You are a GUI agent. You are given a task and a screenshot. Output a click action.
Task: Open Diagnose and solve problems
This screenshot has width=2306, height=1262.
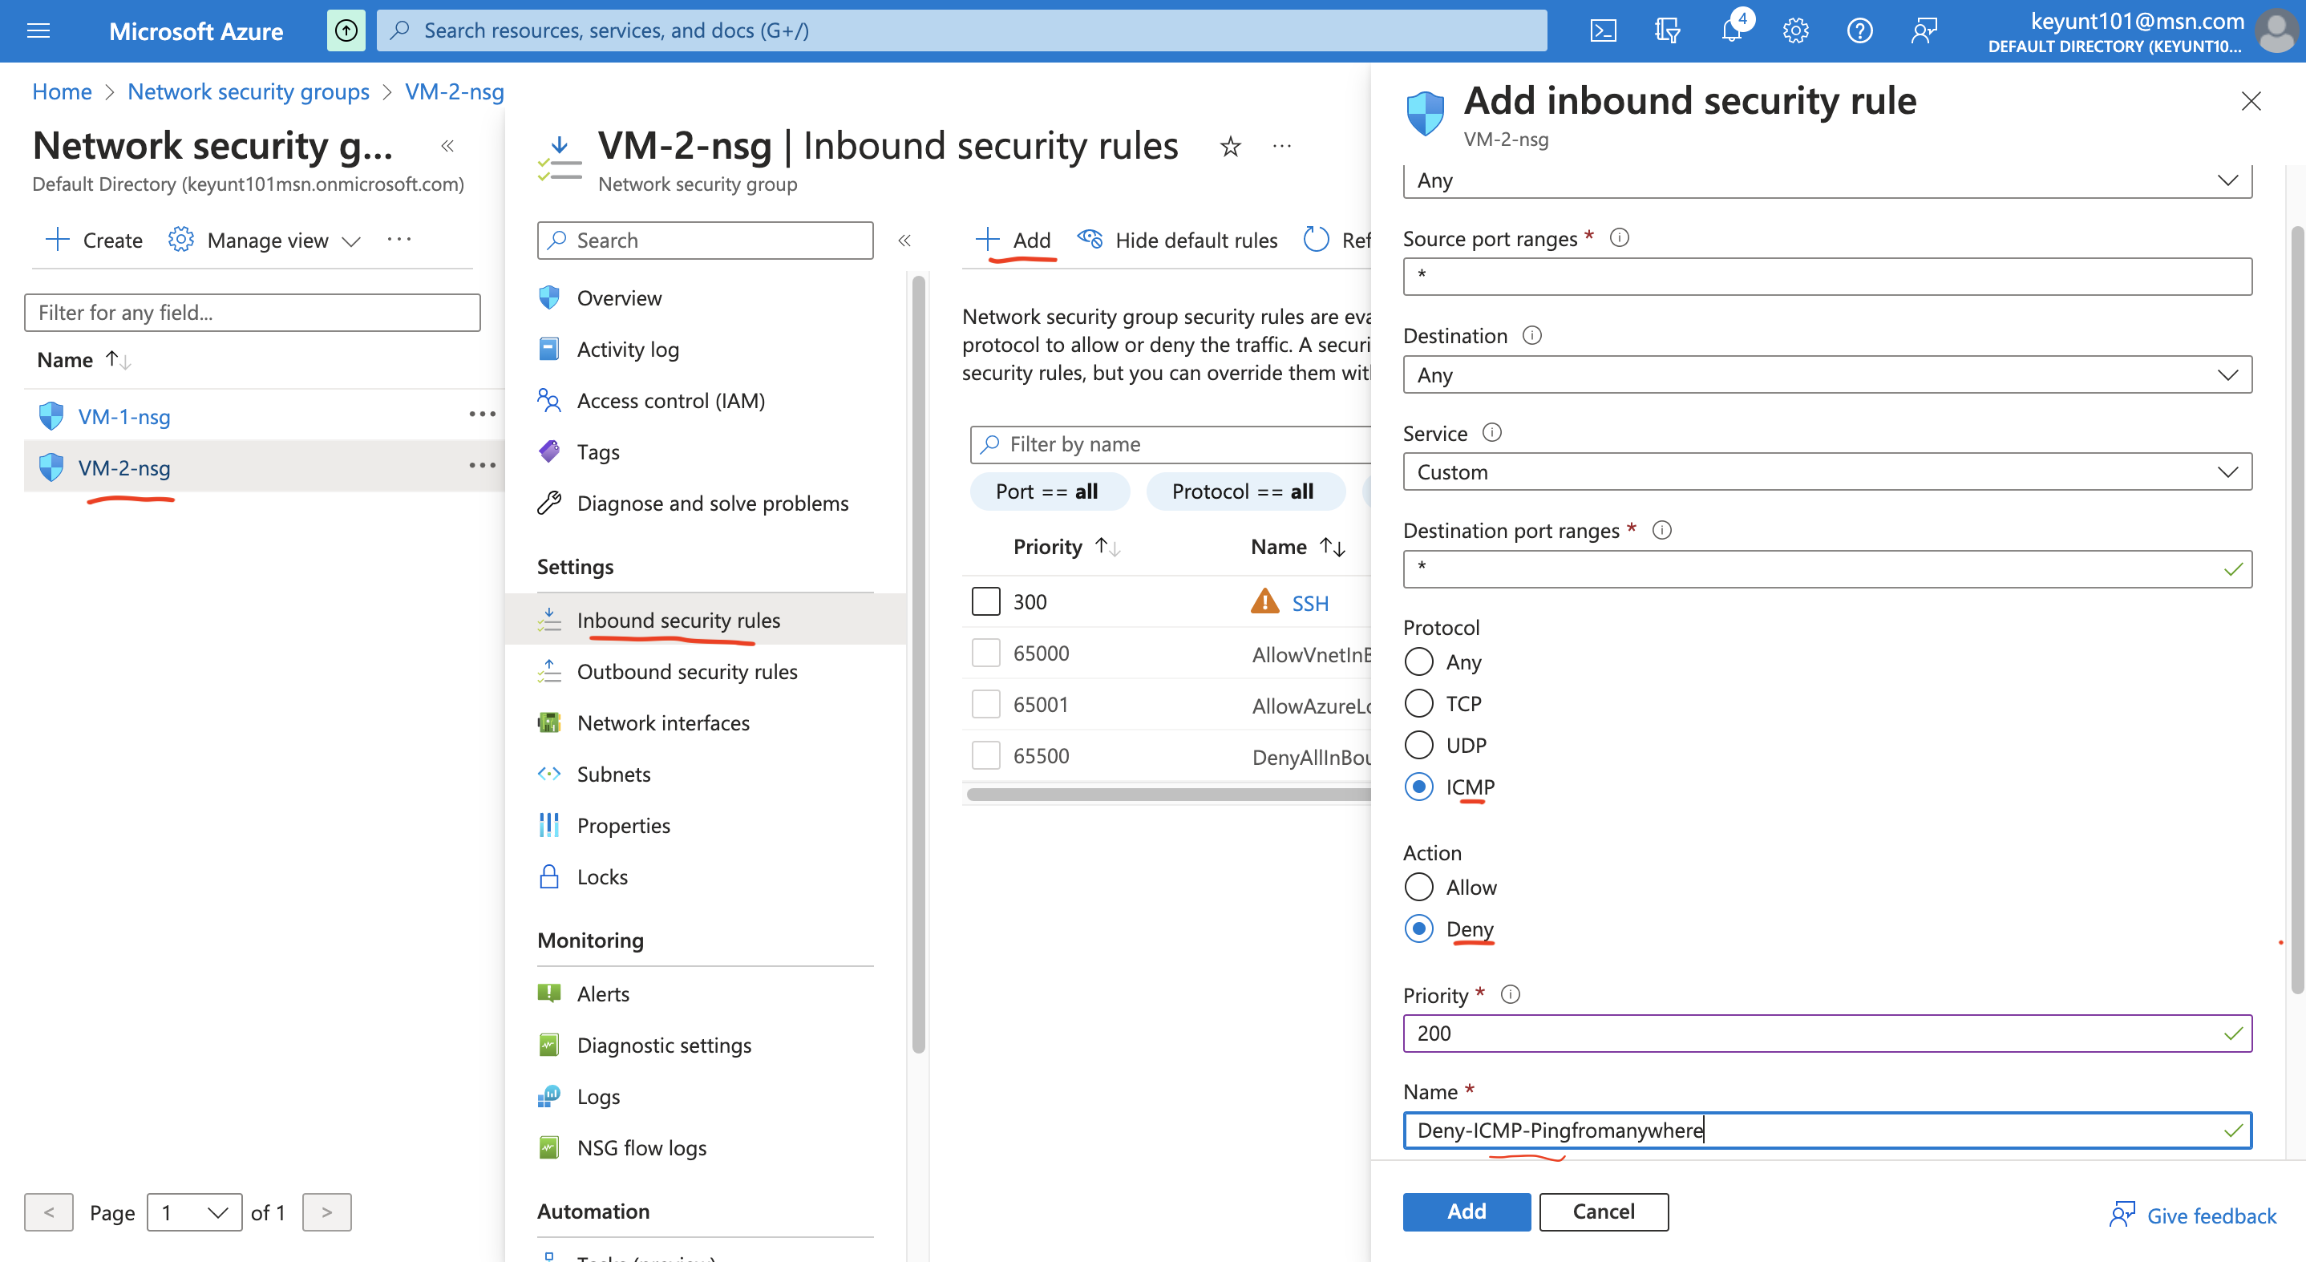tap(713, 503)
